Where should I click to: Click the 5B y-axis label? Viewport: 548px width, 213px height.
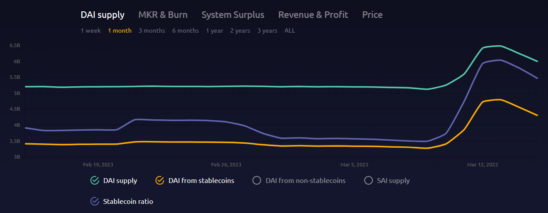[17, 93]
